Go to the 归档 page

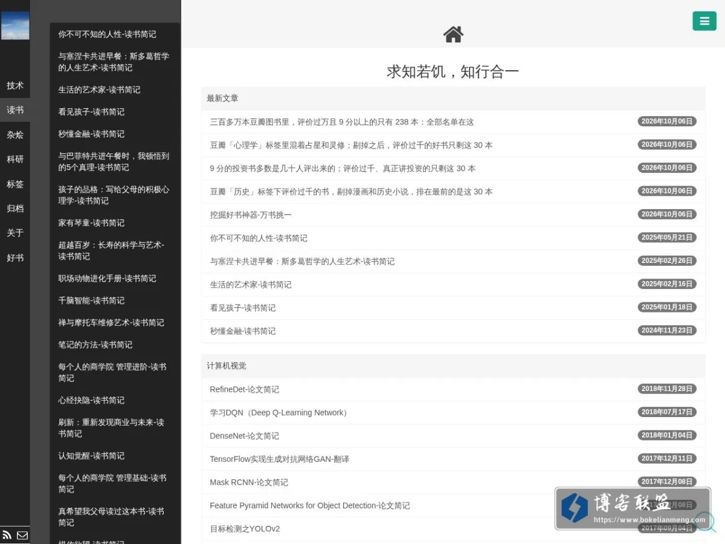pyautogui.click(x=15, y=209)
